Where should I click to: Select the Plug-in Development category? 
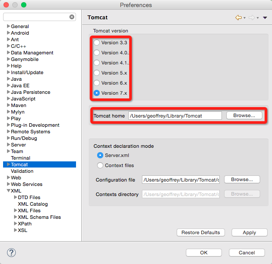click(x=35, y=125)
